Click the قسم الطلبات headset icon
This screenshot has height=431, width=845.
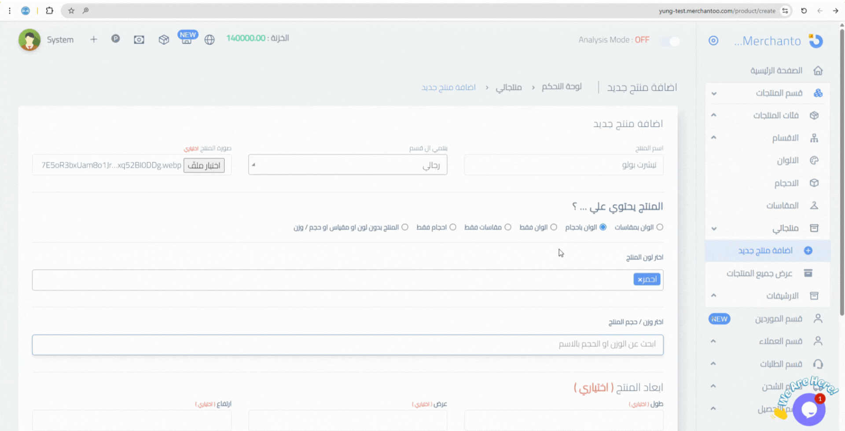click(818, 364)
